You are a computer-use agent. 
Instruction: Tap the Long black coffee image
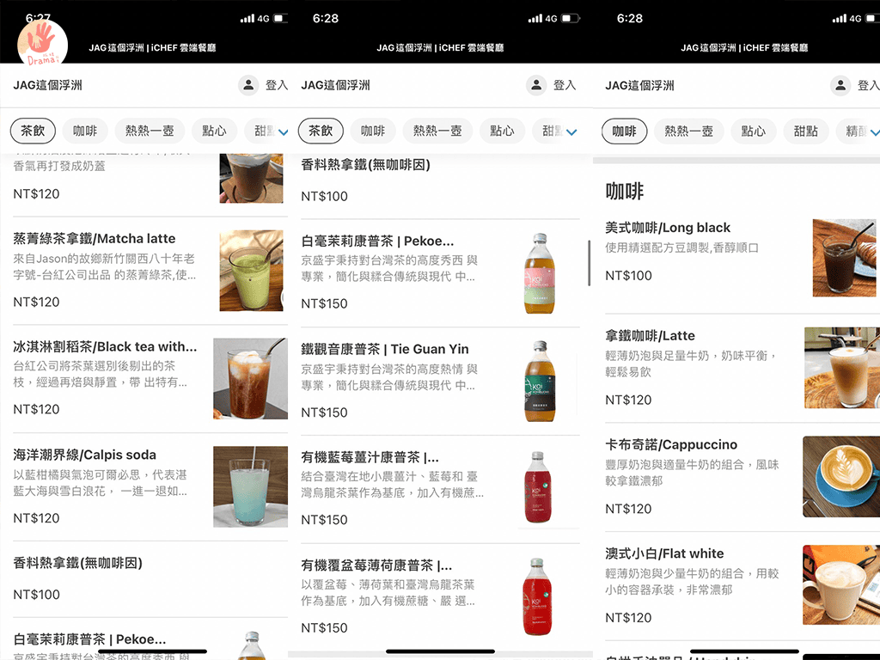pos(844,257)
